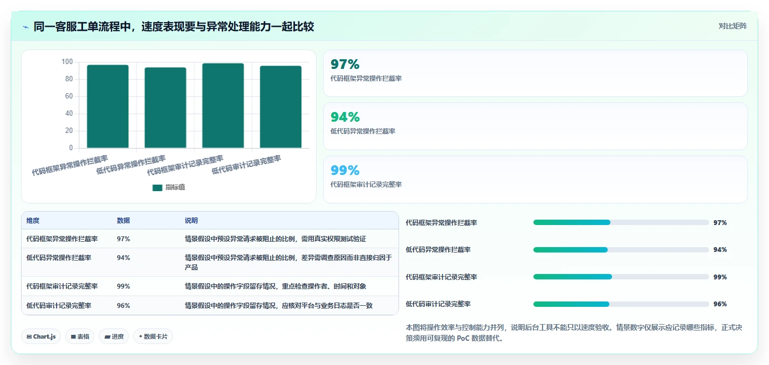Click table cell 代码框架审计记录完整率
The width and height of the screenshot is (769, 365).
pyautogui.click(x=62, y=286)
